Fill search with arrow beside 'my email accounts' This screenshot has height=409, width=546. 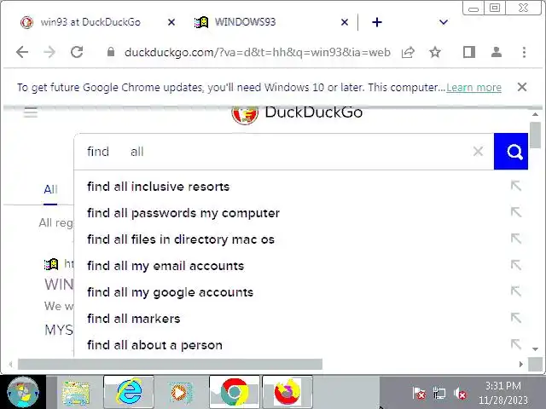pyautogui.click(x=516, y=265)
